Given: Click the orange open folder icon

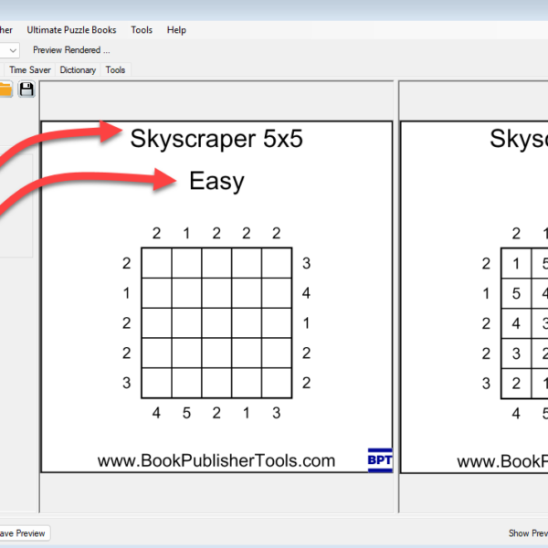Looking at the screenshot, I should [x=5, y=89].
